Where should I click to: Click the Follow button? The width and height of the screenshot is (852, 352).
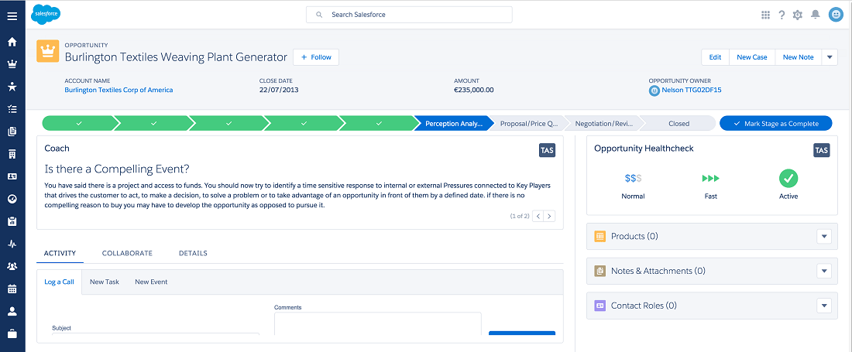(x=316, y=57)
